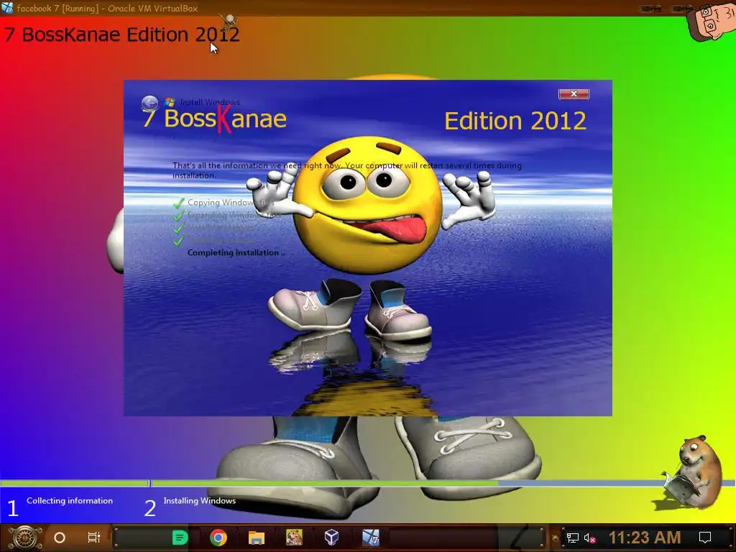This screenshot has height=552, width=736.
Task: Open network status tray icon
Action: click(573, 538)
